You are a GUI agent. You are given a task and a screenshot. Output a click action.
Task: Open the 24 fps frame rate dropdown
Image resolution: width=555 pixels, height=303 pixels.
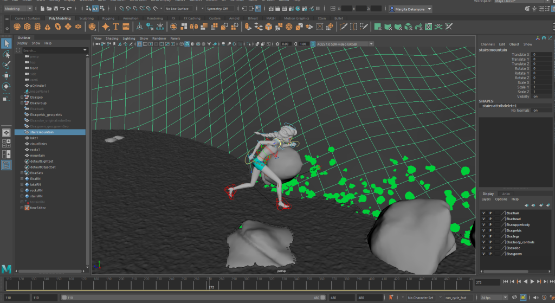pyautogui.click(x=494, y=298)
